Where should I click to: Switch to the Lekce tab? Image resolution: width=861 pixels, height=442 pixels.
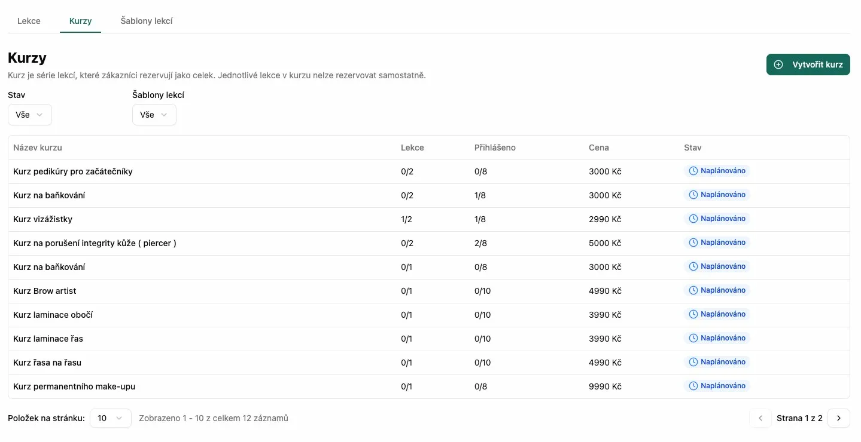(x=29, y=21)
